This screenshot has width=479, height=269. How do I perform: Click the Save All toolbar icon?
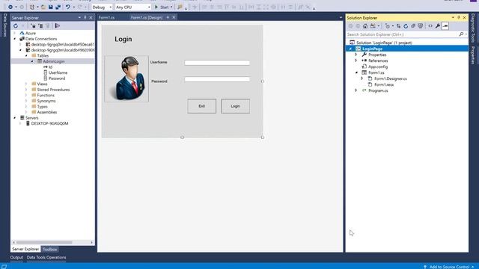click(58, 7)
